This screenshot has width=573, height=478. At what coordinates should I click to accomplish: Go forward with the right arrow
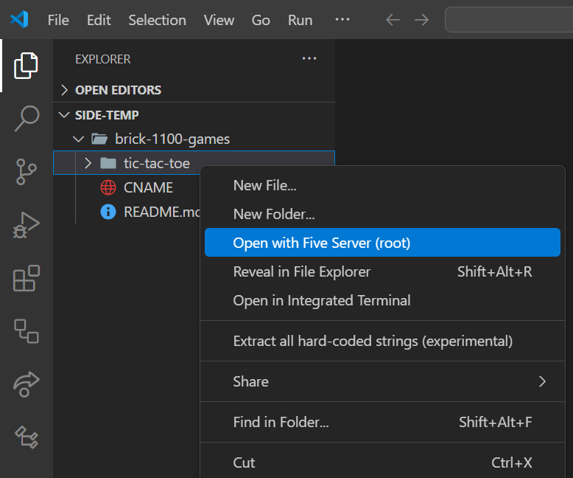point(422,20)
